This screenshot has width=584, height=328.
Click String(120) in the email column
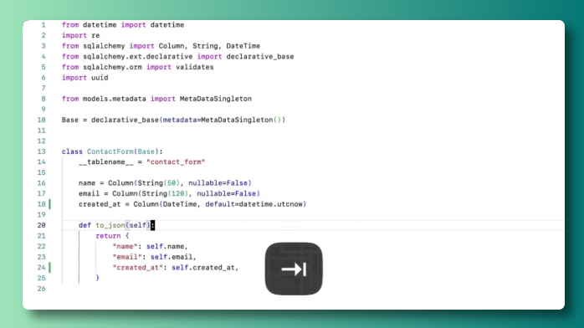[163, 193]
